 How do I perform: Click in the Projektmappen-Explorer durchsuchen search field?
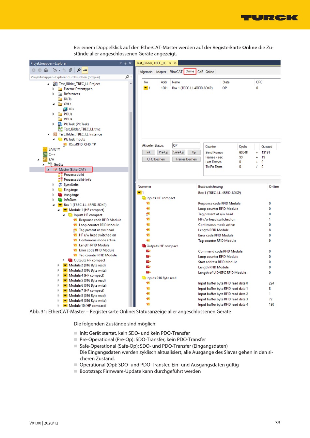(77, 77)
